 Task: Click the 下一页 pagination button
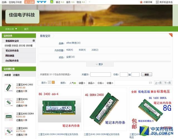(x=167, y=83)
